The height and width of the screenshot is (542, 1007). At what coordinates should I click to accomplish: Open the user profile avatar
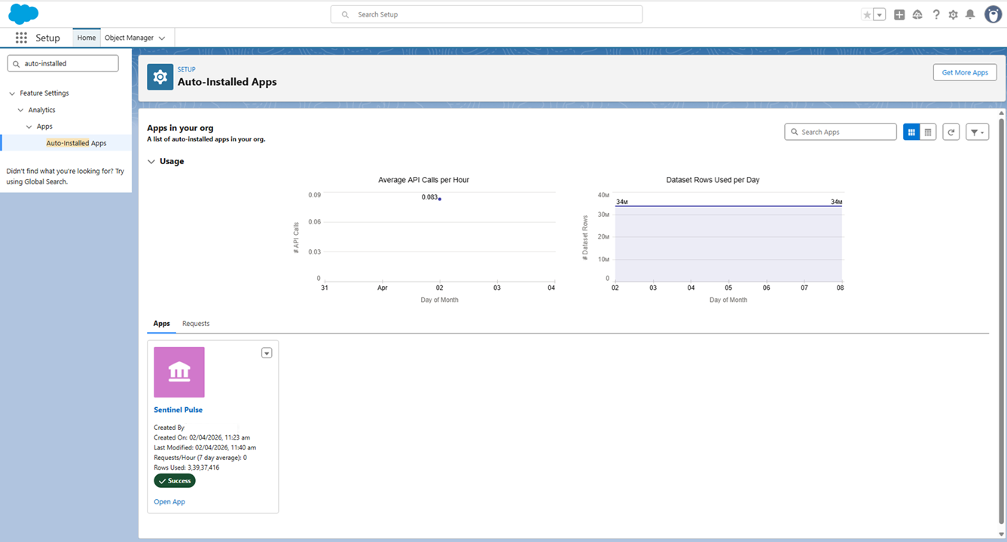point(993,14)
